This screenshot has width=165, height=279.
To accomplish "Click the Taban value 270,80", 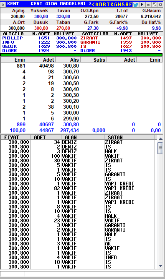I will (x=63, y=28).
